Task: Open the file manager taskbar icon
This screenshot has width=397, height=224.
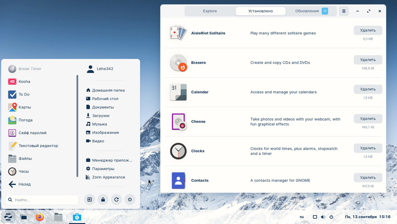Action: [58, 217]
